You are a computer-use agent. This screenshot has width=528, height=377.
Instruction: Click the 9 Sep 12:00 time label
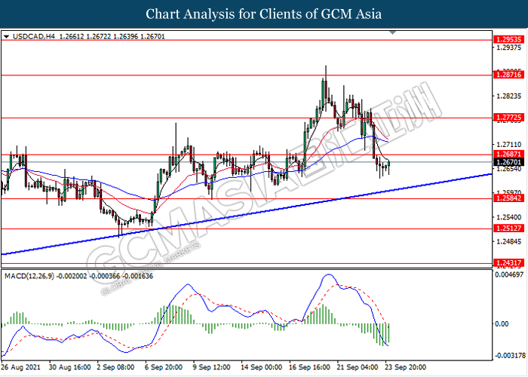tap(211, 367)
